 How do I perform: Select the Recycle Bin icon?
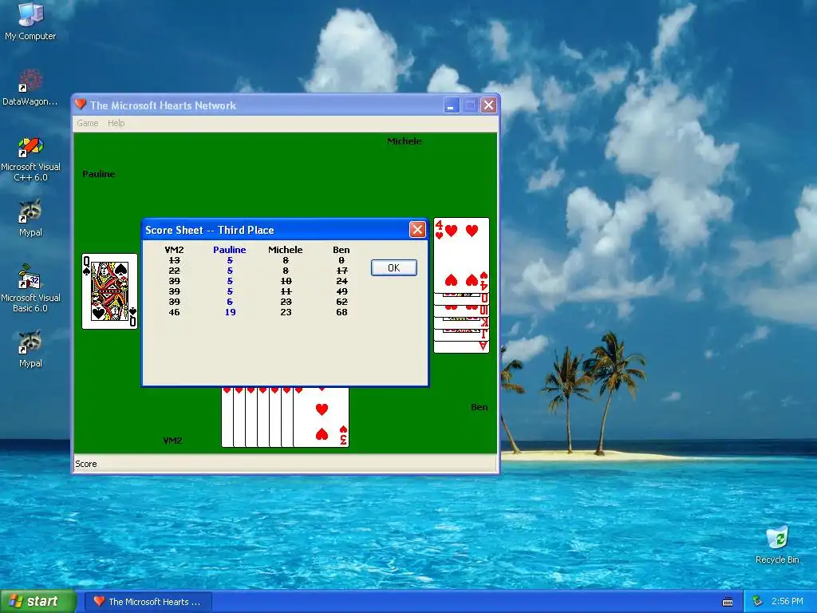coord(777,545)
